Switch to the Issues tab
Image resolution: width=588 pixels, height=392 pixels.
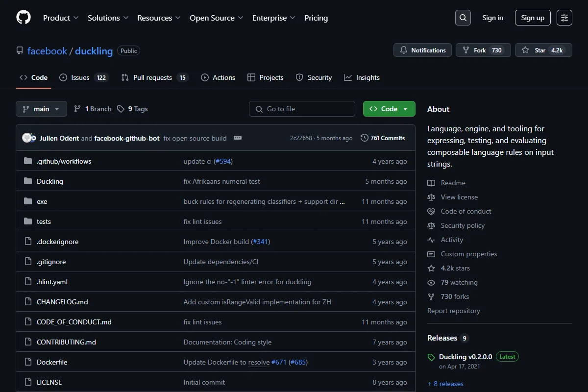83,77
